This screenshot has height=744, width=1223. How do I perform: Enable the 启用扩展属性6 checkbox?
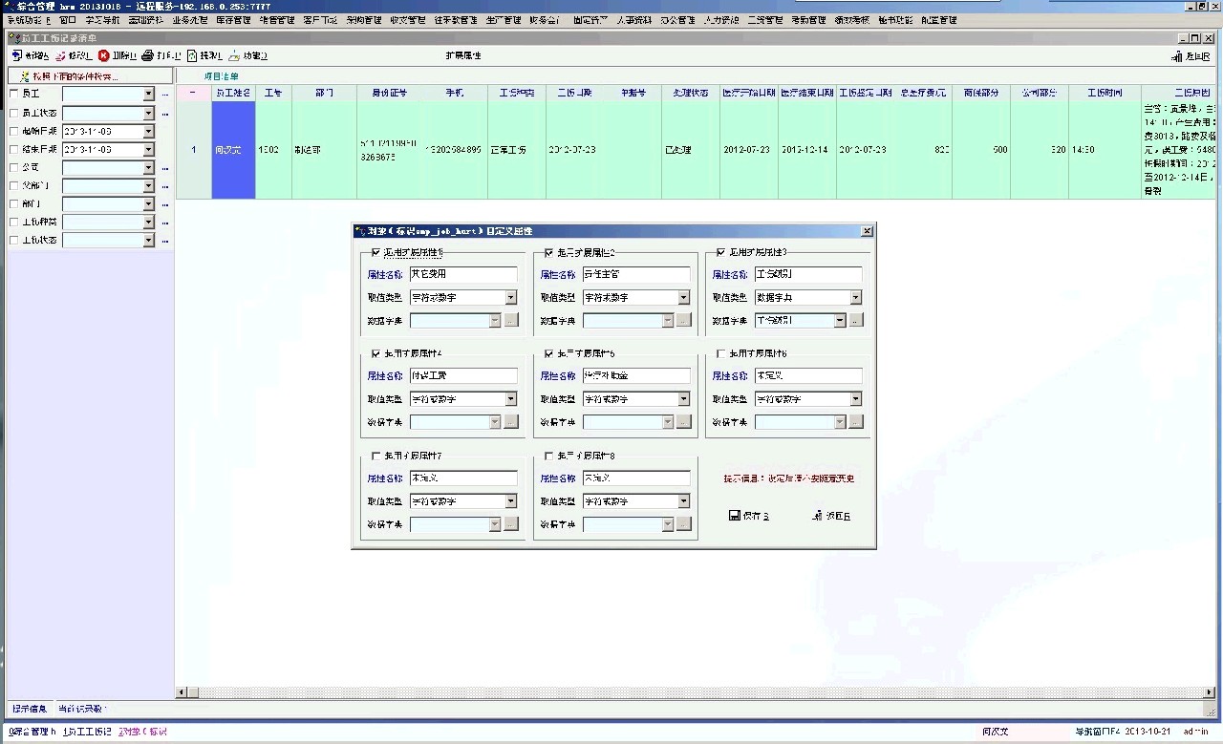click(720, 354)
